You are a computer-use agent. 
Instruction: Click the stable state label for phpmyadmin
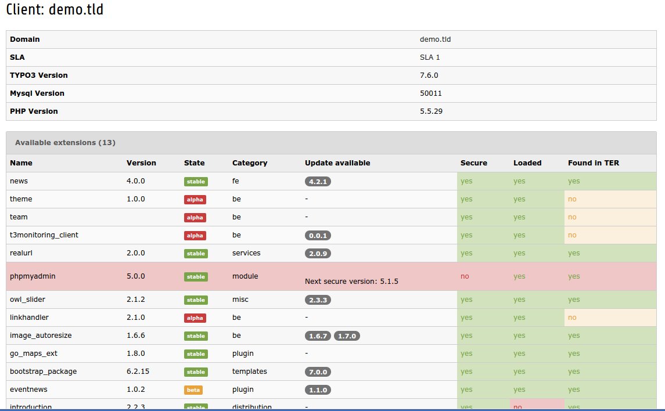(x=196, y=277)
